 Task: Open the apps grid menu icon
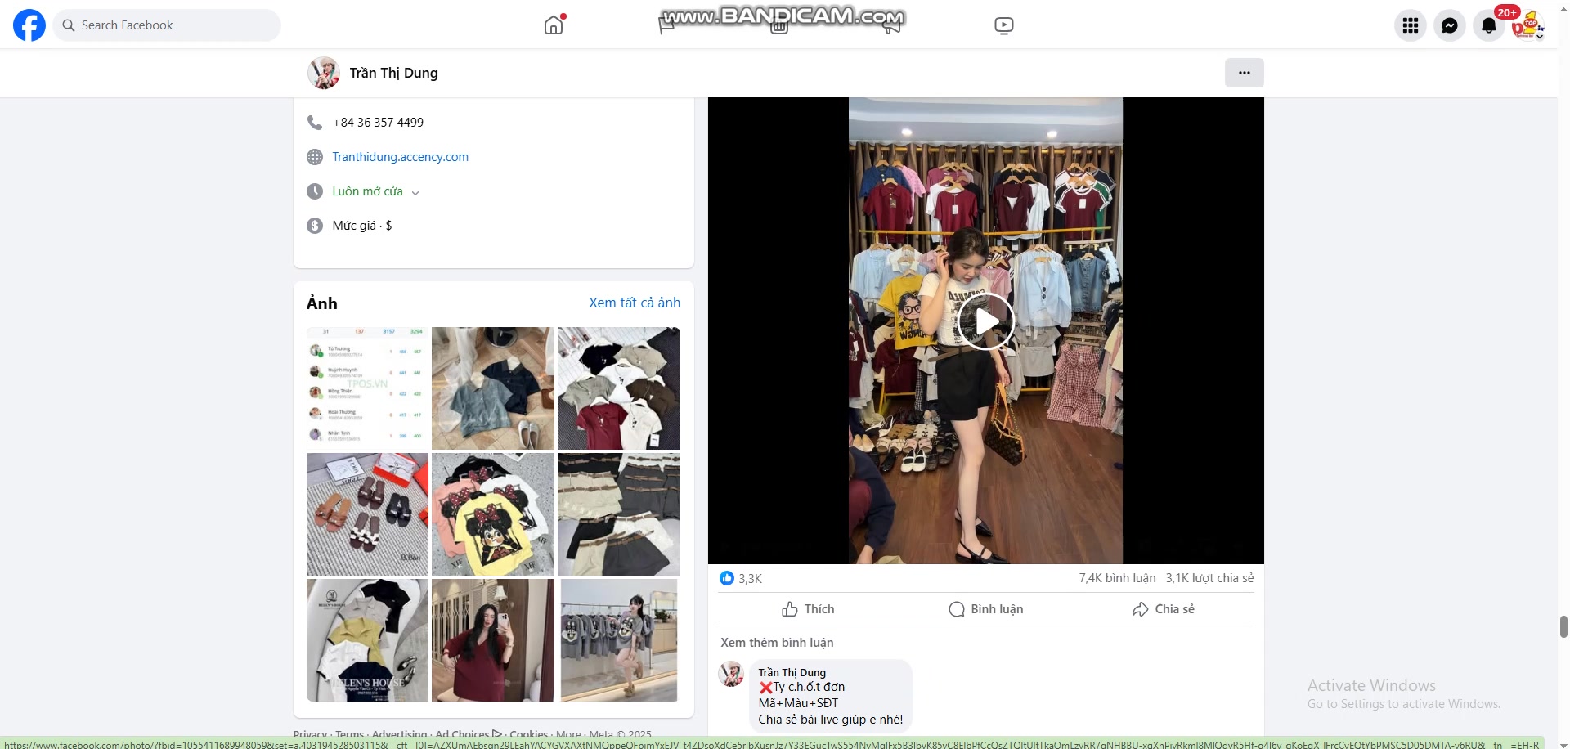[1410, 25]
